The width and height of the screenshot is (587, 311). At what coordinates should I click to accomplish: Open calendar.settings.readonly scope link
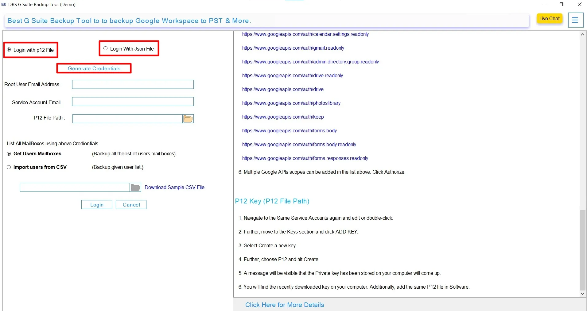pos(305,34)
